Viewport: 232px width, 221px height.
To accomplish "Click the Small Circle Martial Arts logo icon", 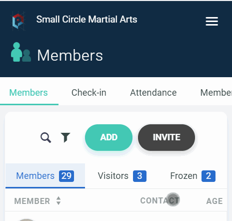I will [18, 21].
